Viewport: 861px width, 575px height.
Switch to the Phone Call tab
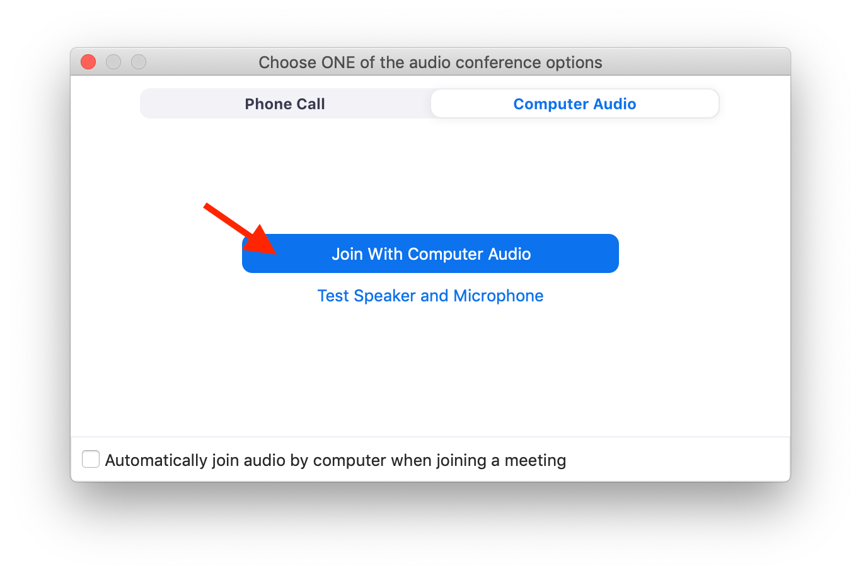[285, 104]
